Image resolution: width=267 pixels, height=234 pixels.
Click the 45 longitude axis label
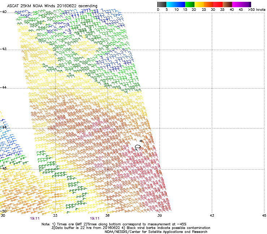[x=264, y=216]
